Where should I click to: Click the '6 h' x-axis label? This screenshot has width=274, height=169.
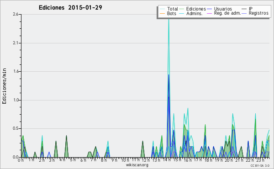83,160
